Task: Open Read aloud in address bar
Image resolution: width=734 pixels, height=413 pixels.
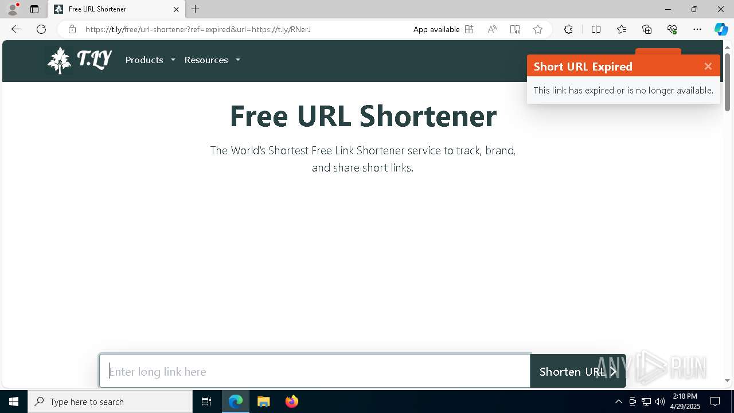Action: 492,29
